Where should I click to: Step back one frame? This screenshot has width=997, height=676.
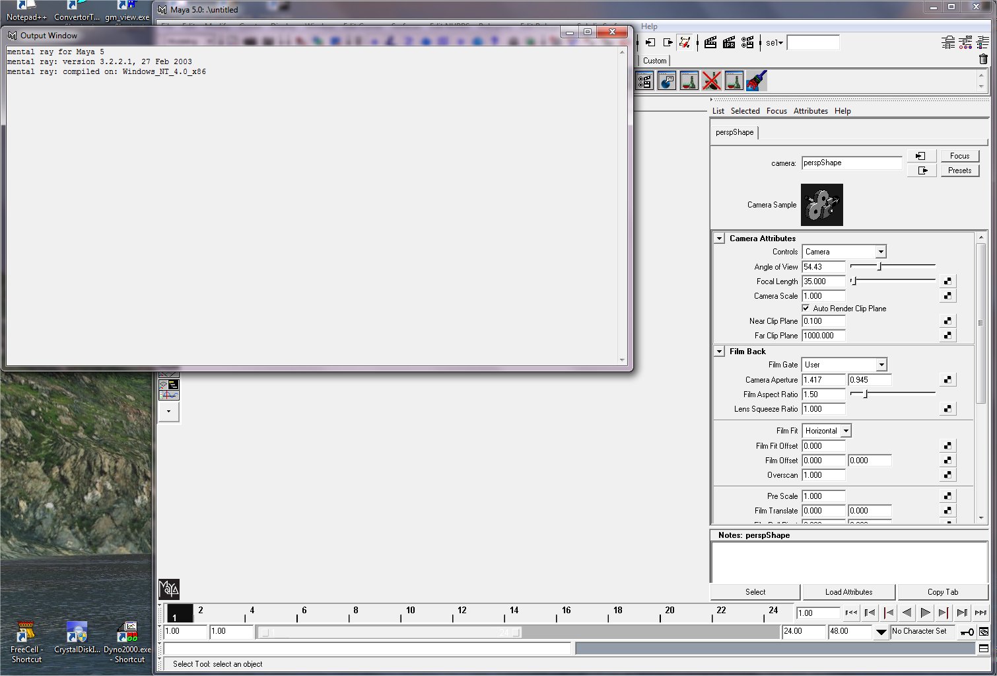pyautogui.click(x=870, y=613)
